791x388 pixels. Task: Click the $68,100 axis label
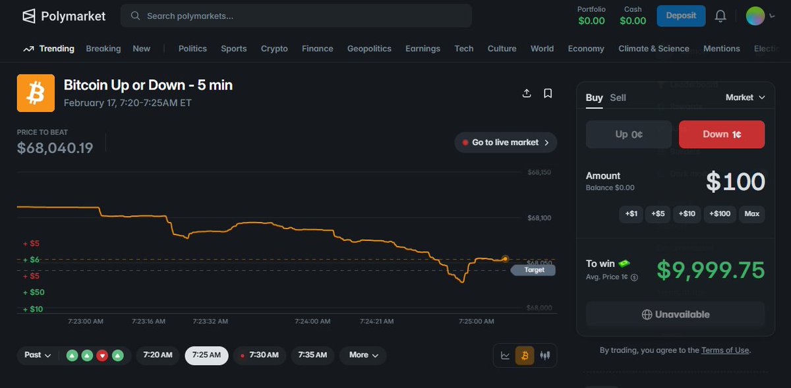[539, 218]
